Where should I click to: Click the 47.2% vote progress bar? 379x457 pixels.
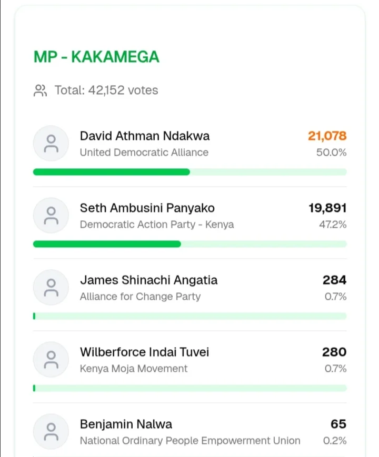coord(189,244)
